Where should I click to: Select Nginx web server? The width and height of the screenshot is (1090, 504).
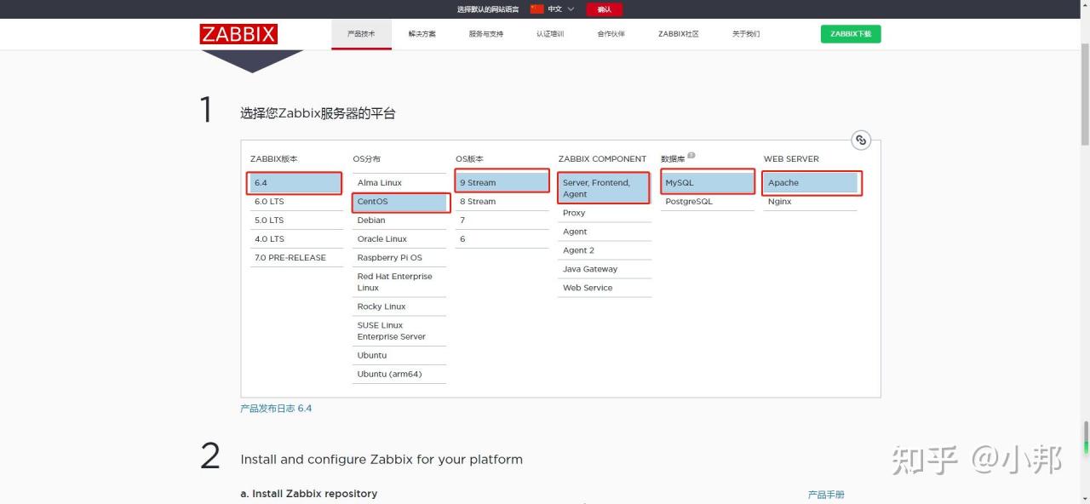coord(811,202)
